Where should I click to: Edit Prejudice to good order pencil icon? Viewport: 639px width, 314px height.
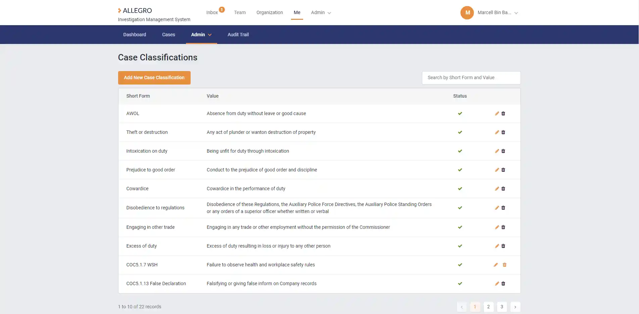click(497, 170)
